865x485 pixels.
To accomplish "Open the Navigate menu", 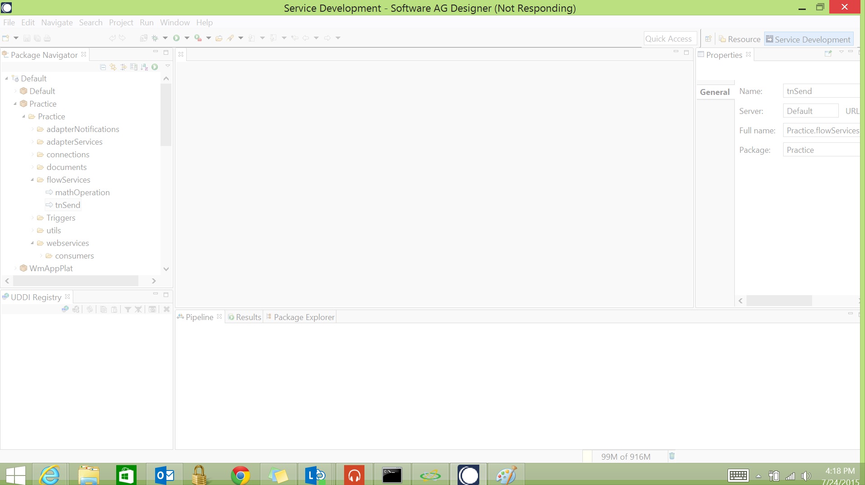I will coord(57,22).
